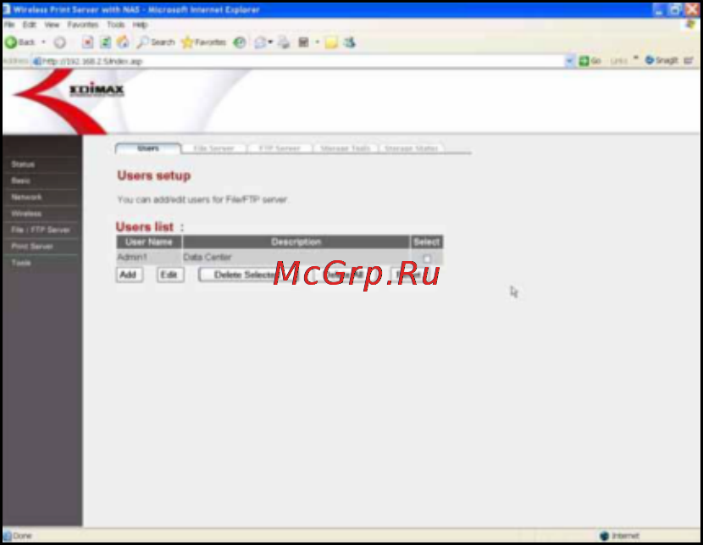Switch to the Storage Tools tab
Viewport: 703px width, 545px height.
pyautogui.click(x=346, y=148)
